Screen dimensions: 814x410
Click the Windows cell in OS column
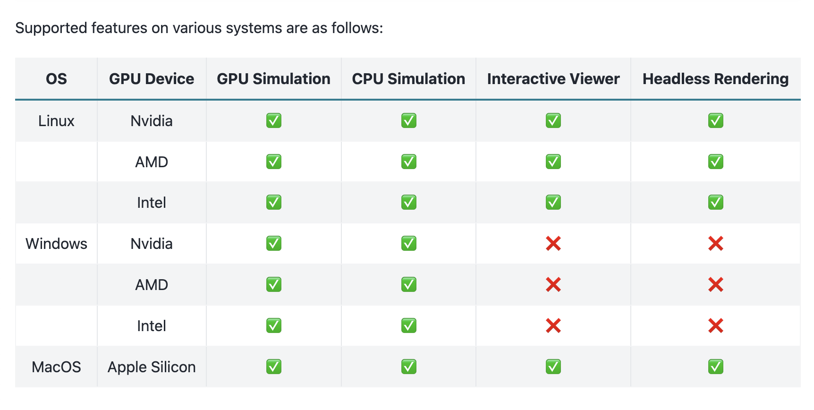click(x=56, y=244)
